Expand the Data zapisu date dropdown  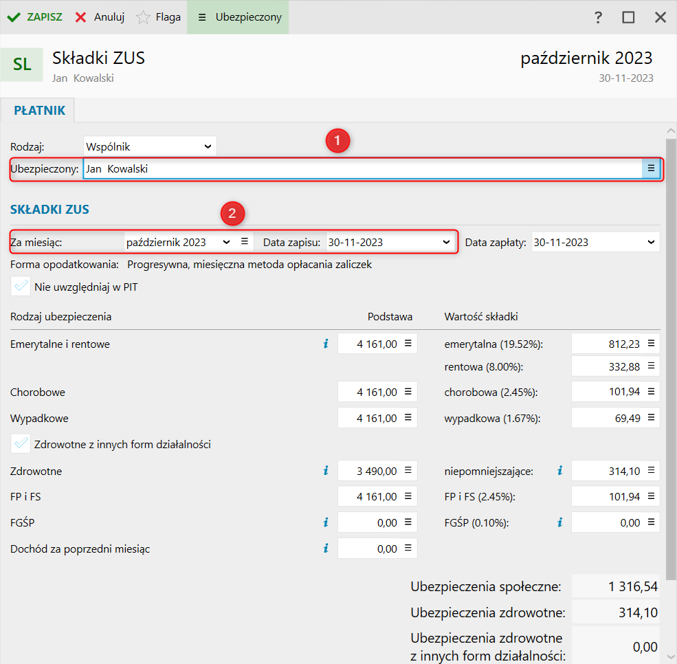click(x=446, y=242)
